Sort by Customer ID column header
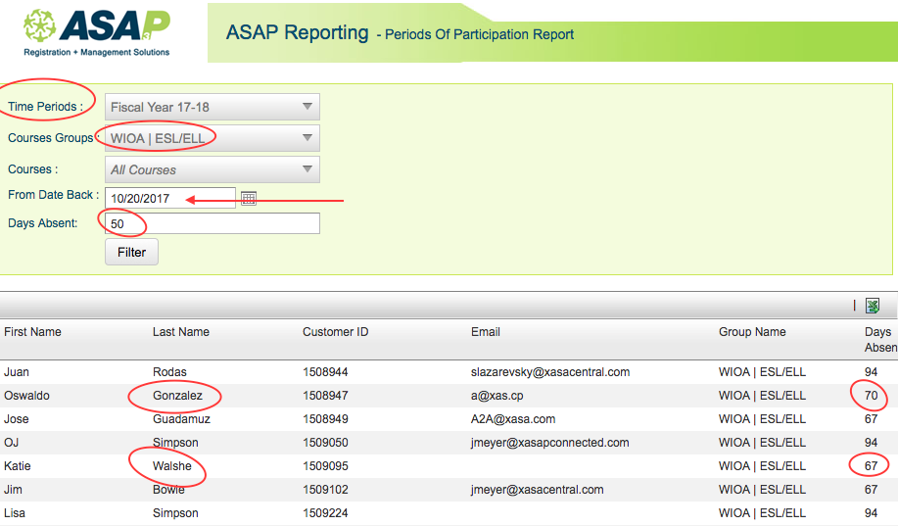The height and width of the screenshot is (526, 898). pyautogui.click(x=335, y=332)
